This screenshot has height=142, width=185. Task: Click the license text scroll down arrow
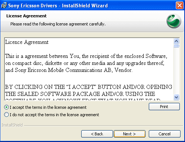click(x=177, y=97)
